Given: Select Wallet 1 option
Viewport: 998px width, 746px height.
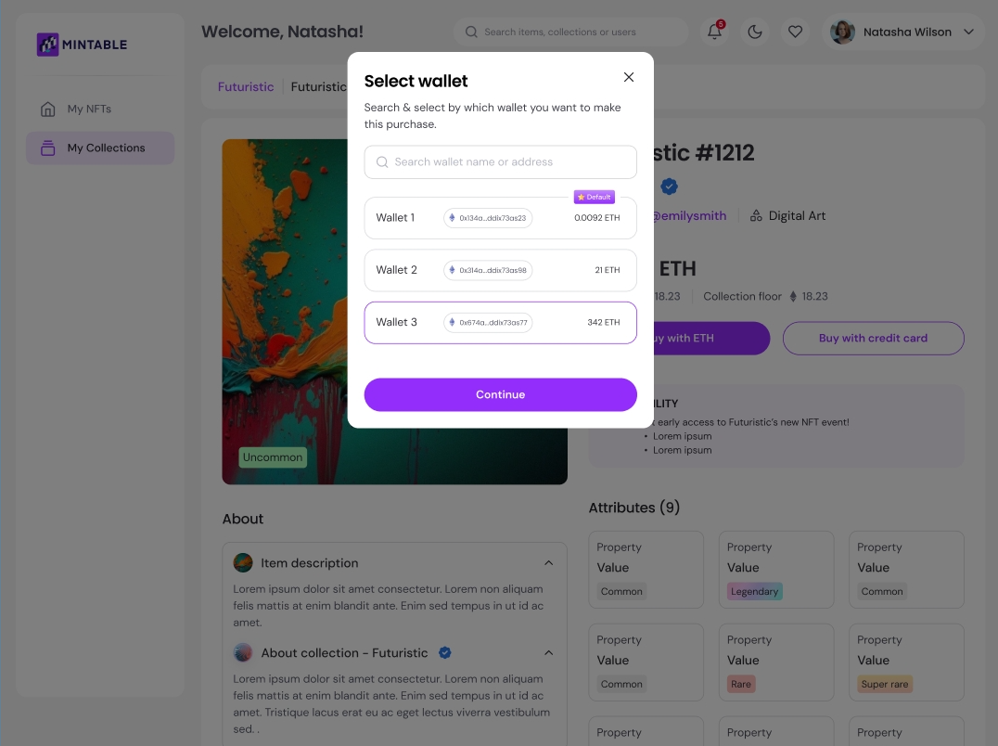Looking at the screenshot, I should 500,218.
